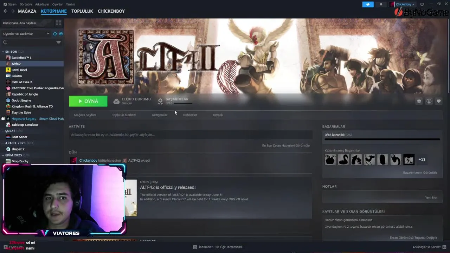Switch to the TOPLULUK tab
This screenshot has width=450, height=253.
82,11
